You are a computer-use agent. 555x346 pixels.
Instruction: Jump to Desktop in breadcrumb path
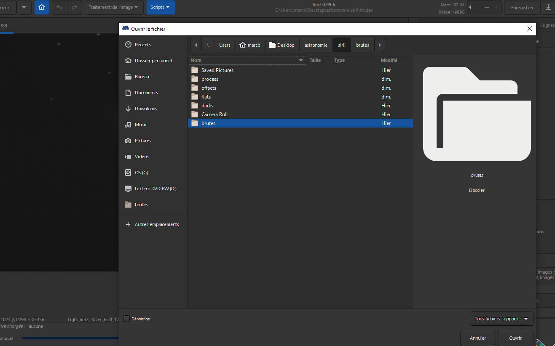[x=282, y=45]
